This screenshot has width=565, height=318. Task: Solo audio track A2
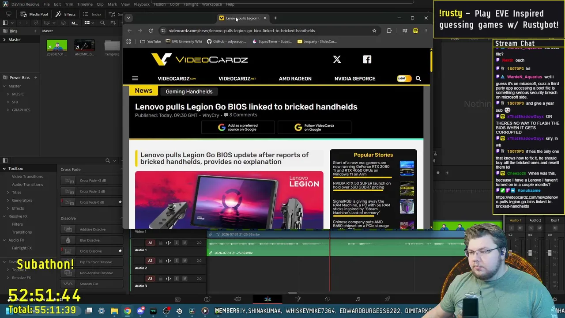coord(176,261)
